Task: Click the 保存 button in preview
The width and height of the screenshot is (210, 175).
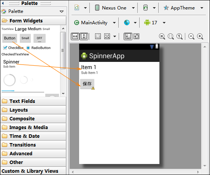Action: point(87,84)
